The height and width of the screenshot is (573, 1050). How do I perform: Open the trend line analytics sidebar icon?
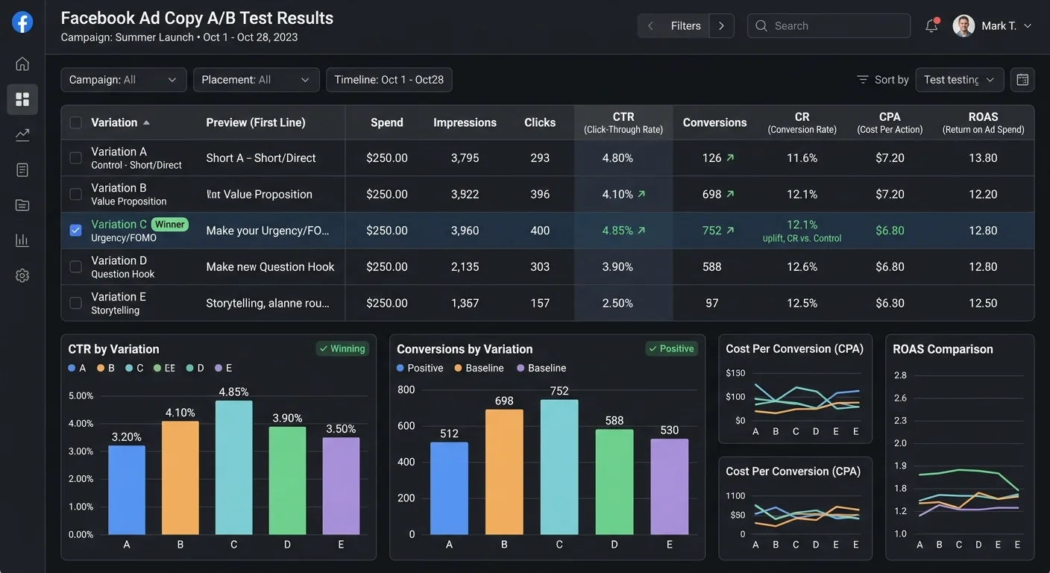click(22, 135)
